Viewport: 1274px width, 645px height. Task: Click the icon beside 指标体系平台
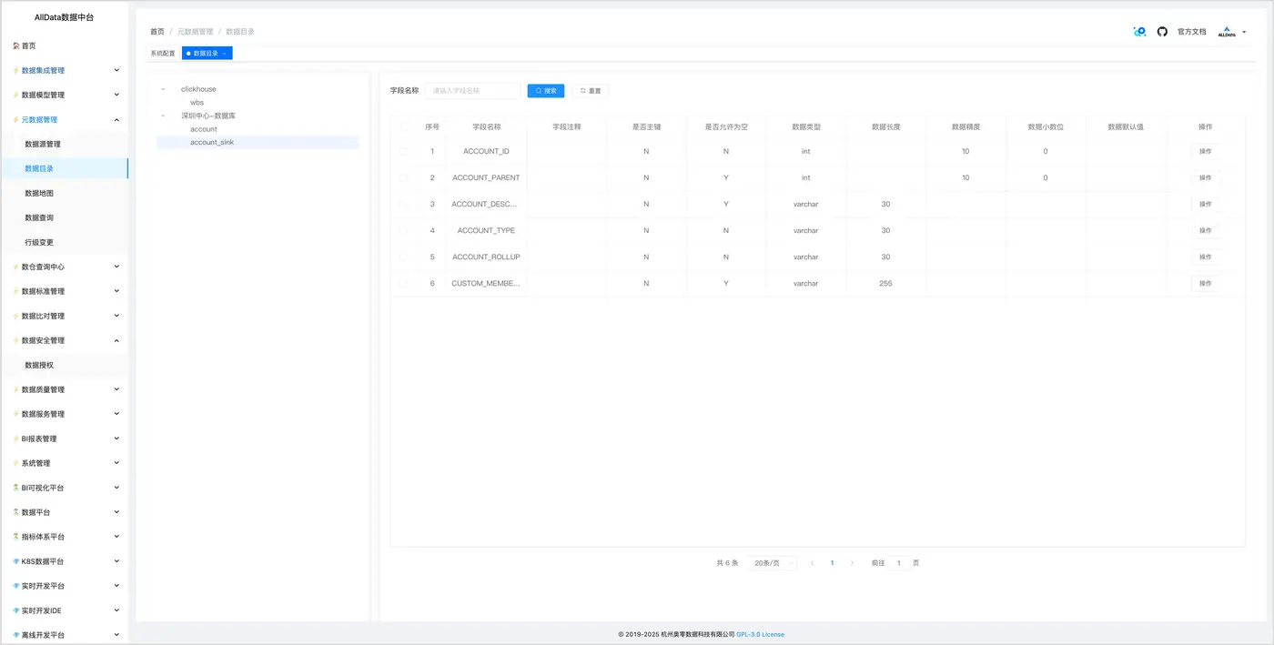coord(15,537)
